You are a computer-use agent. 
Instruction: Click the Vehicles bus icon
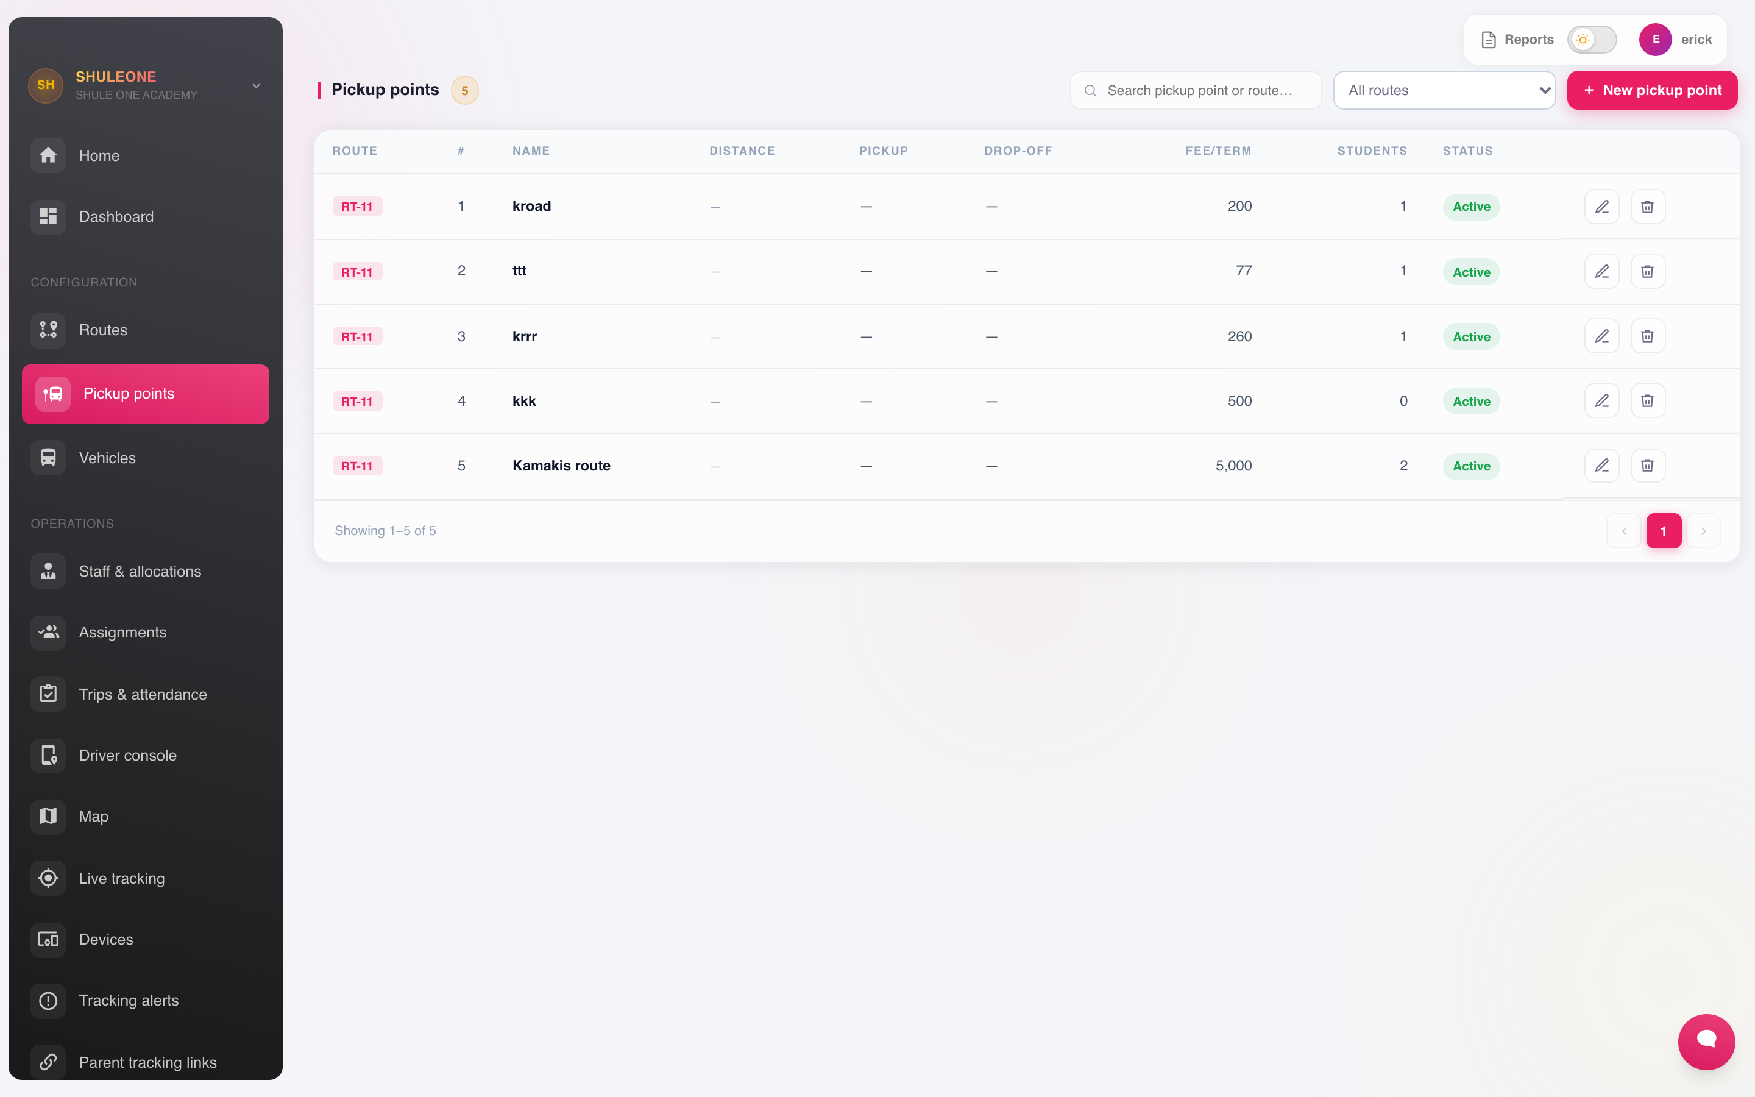pyautogui.click(x=48, y=458)
